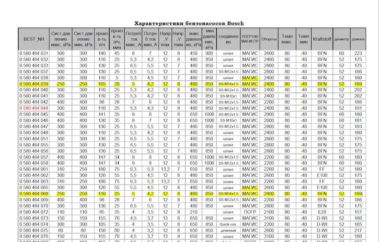Select FF fuel cell in row 0 580 464 061
The image size is (379, 242).
coord(322,169)
